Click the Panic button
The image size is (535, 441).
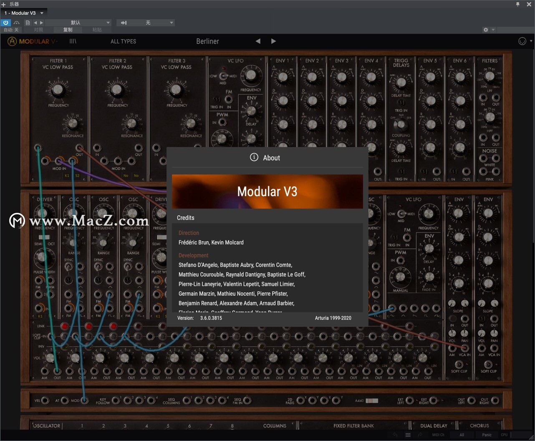[x=487, y=435]
